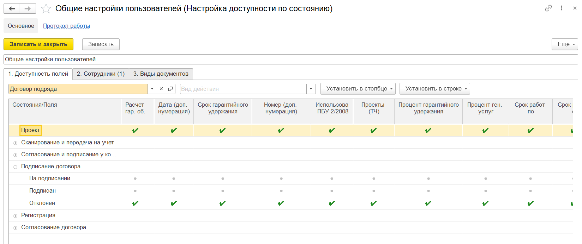Close the form with top-right X
This screenshot has width=582, height=244.
click(x=575, y=8)
